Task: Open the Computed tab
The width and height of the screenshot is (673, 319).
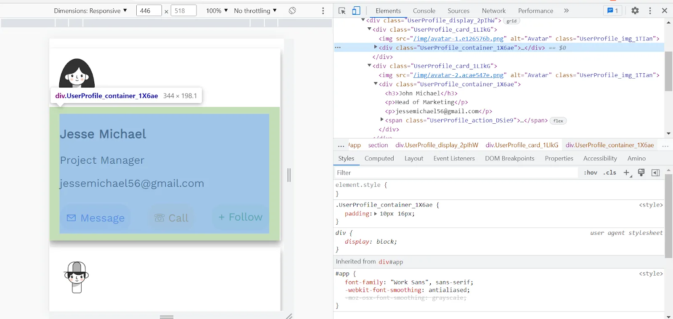Action: click(379, 158)
